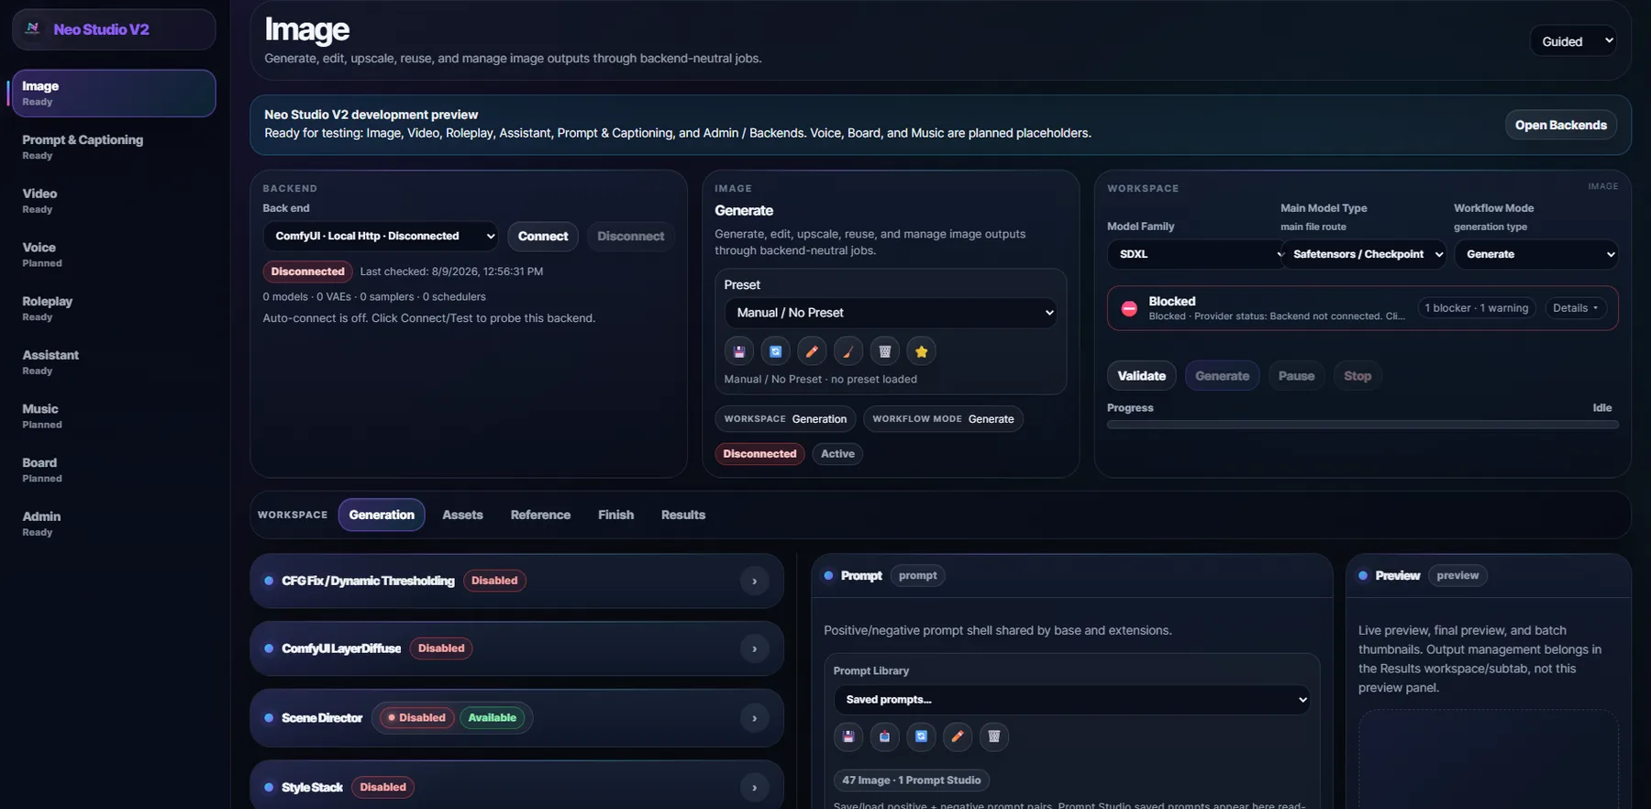Mark the preset as favorite with the star icon

click(922, 351)
